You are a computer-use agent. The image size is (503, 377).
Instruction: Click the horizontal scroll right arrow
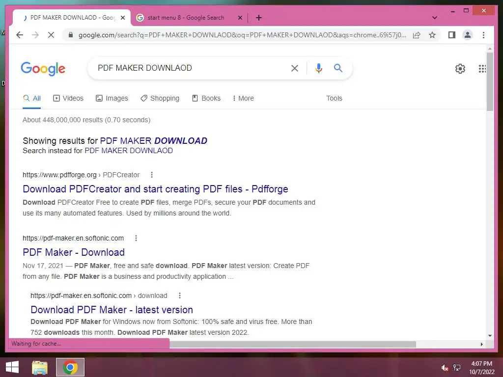(x=481, y=344)
